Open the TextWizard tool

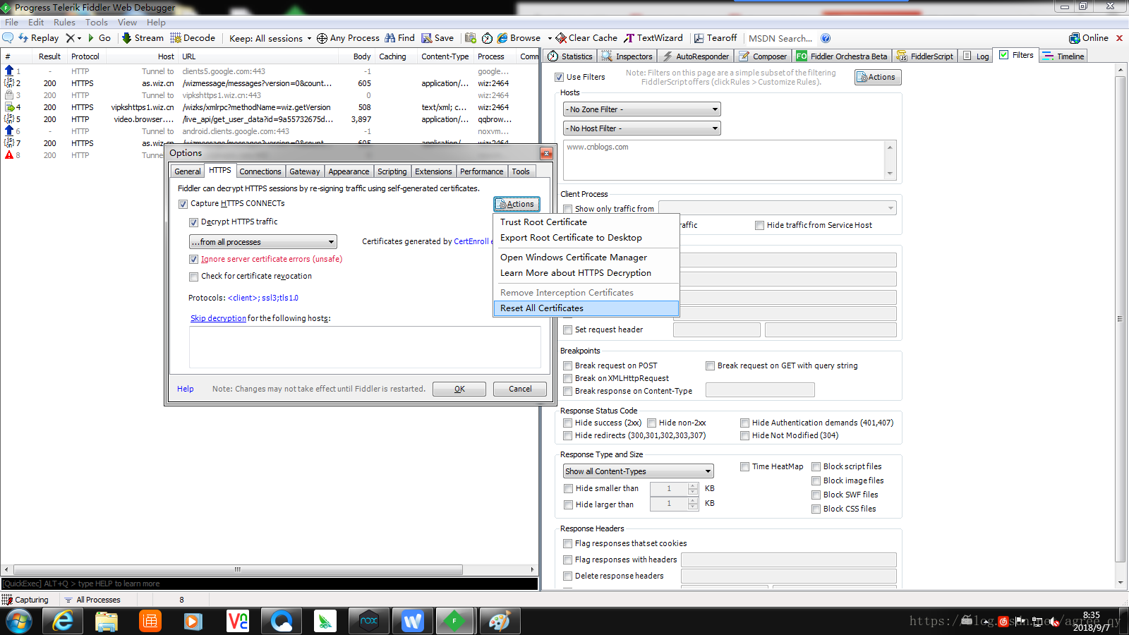(x=653, y=38)
